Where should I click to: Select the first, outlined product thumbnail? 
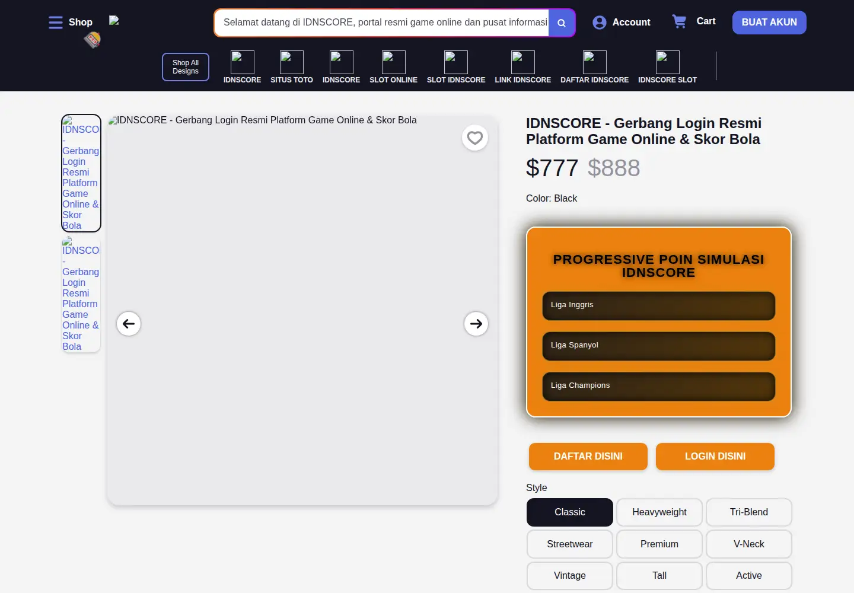(81, 173)
